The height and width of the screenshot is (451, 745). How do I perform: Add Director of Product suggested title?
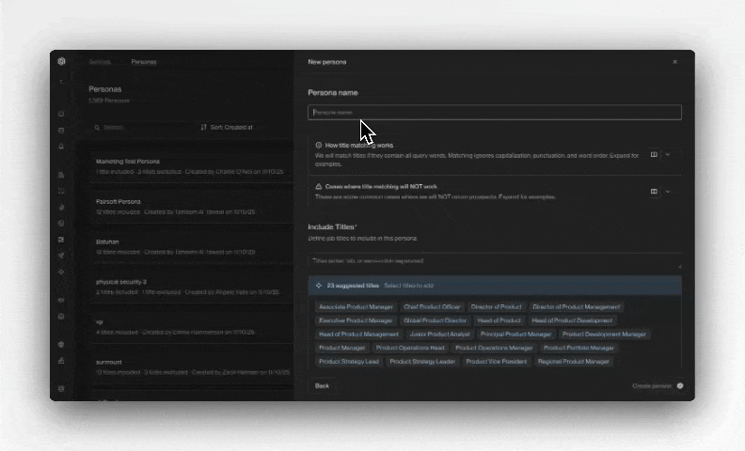[x=496, y=307]
